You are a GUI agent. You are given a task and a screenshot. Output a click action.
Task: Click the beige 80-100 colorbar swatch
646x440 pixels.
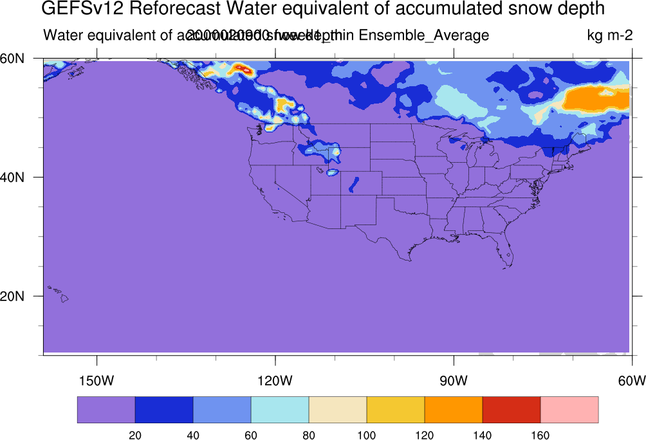click(x=338, y=410)
